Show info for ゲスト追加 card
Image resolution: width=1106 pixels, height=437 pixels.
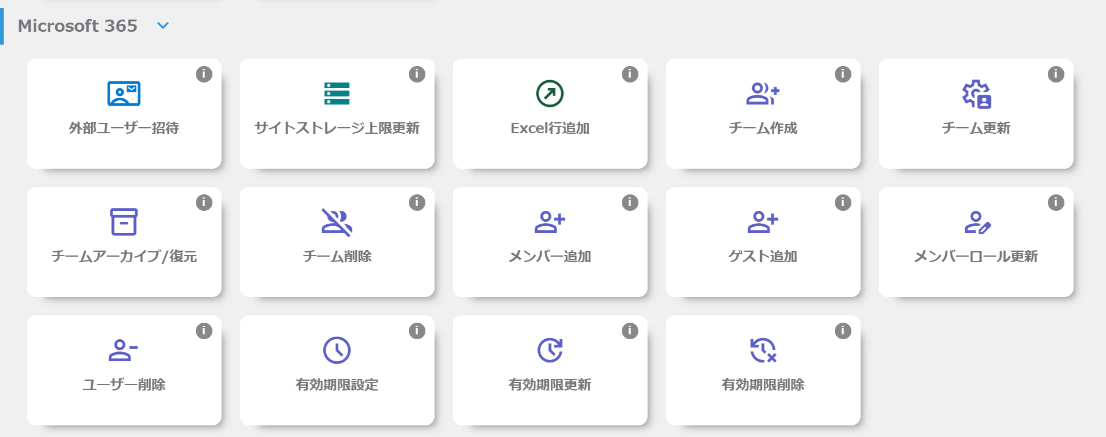point(843,202)
